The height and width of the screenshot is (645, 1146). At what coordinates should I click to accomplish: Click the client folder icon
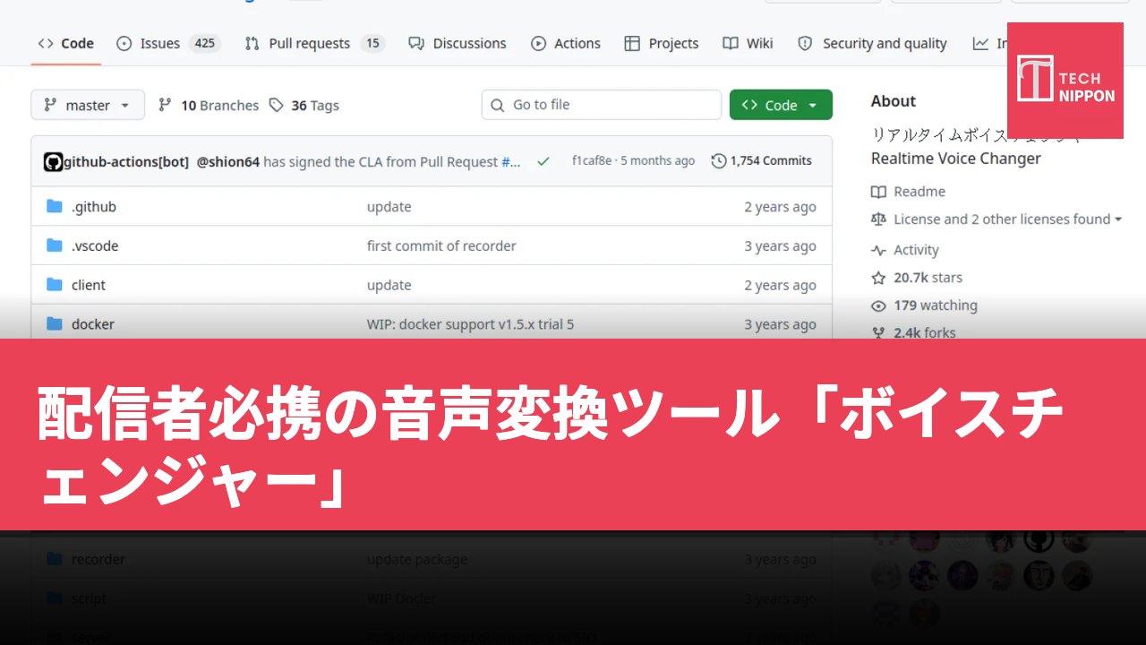click(55, 285)
